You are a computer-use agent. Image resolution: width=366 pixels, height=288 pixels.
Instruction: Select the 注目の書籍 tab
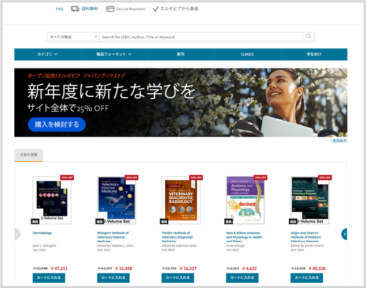pos(28,155)
